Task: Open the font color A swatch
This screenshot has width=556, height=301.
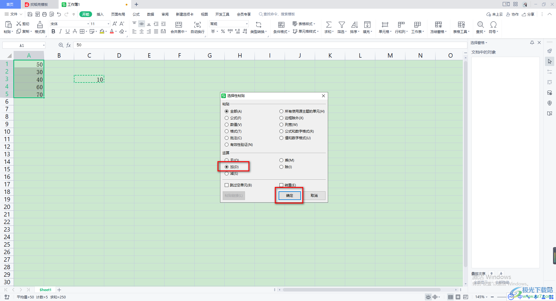Action: 112,32
